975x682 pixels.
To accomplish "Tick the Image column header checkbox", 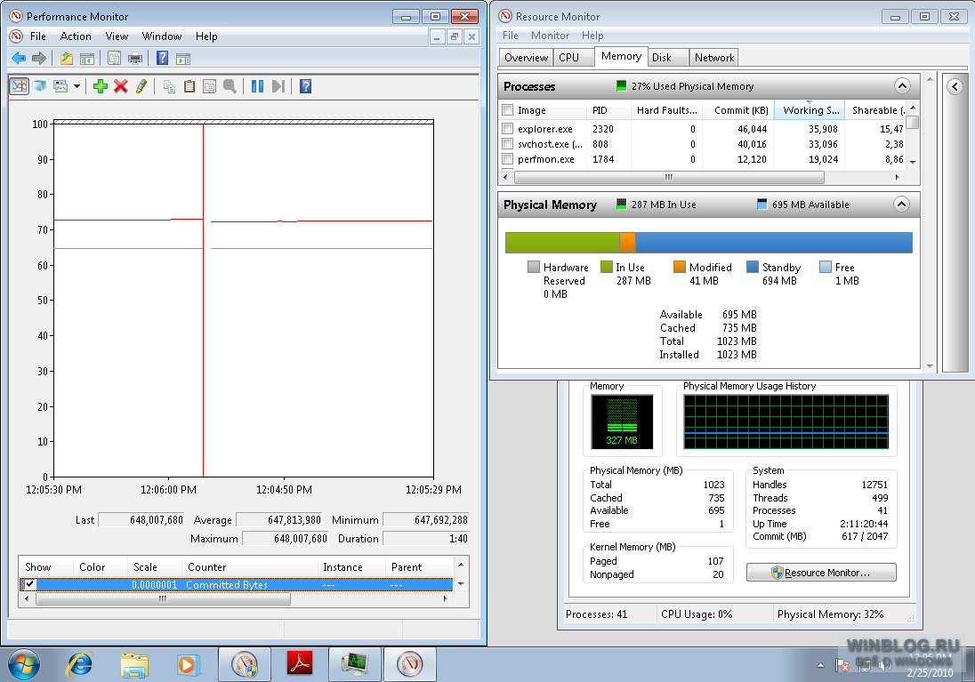I will coord(507,110).
